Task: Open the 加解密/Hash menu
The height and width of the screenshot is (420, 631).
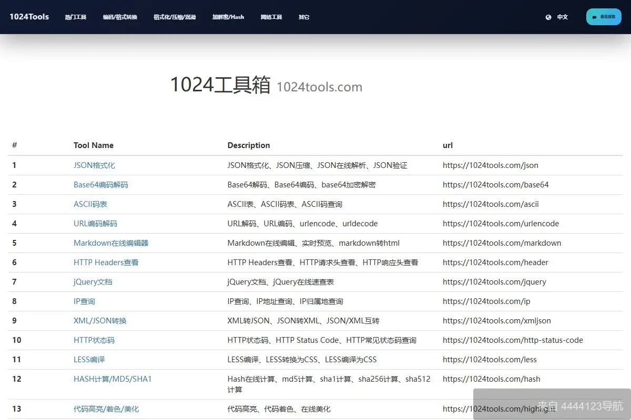Action: pyautogui.click(x=228, y=17)
